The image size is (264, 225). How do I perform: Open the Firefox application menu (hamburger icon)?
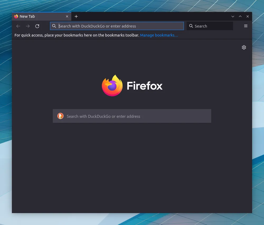[x=246, y=26]
